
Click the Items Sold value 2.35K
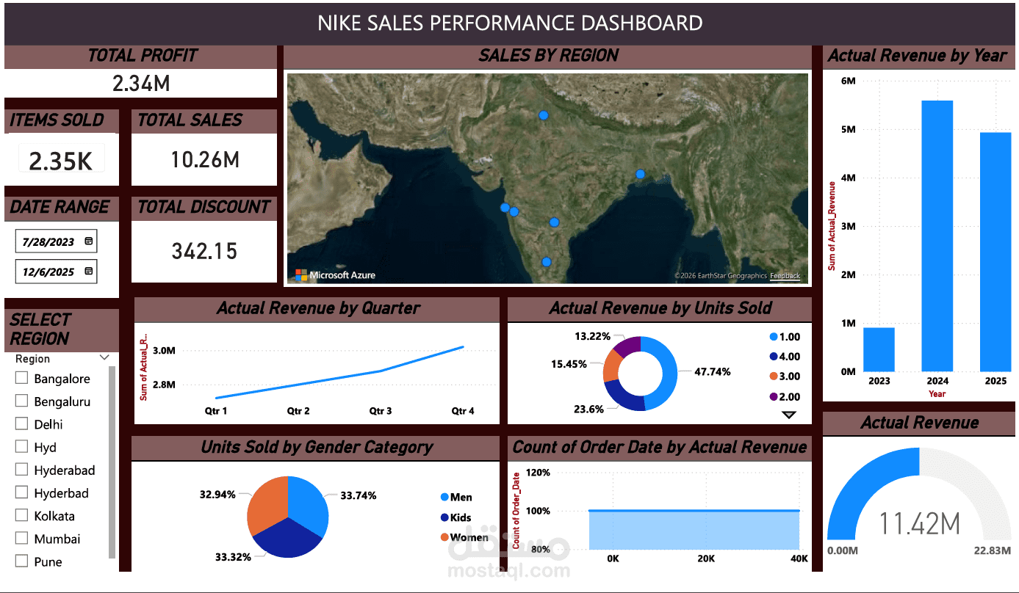point(61,161)
